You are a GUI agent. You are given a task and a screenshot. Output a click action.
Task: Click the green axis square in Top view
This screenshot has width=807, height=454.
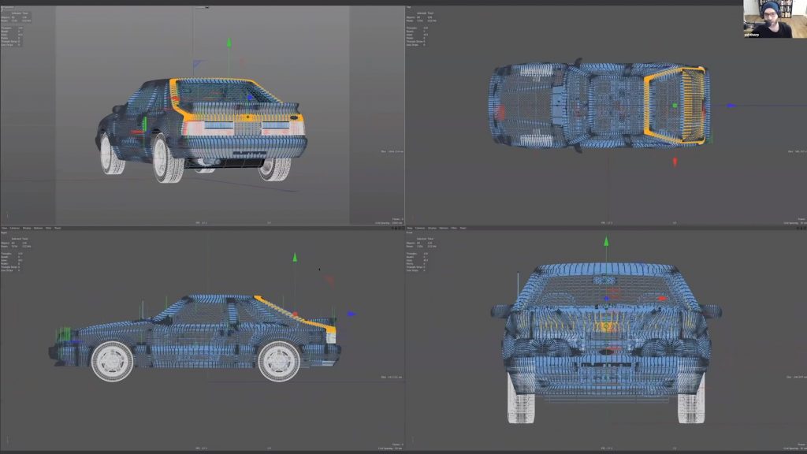(675, 106)
